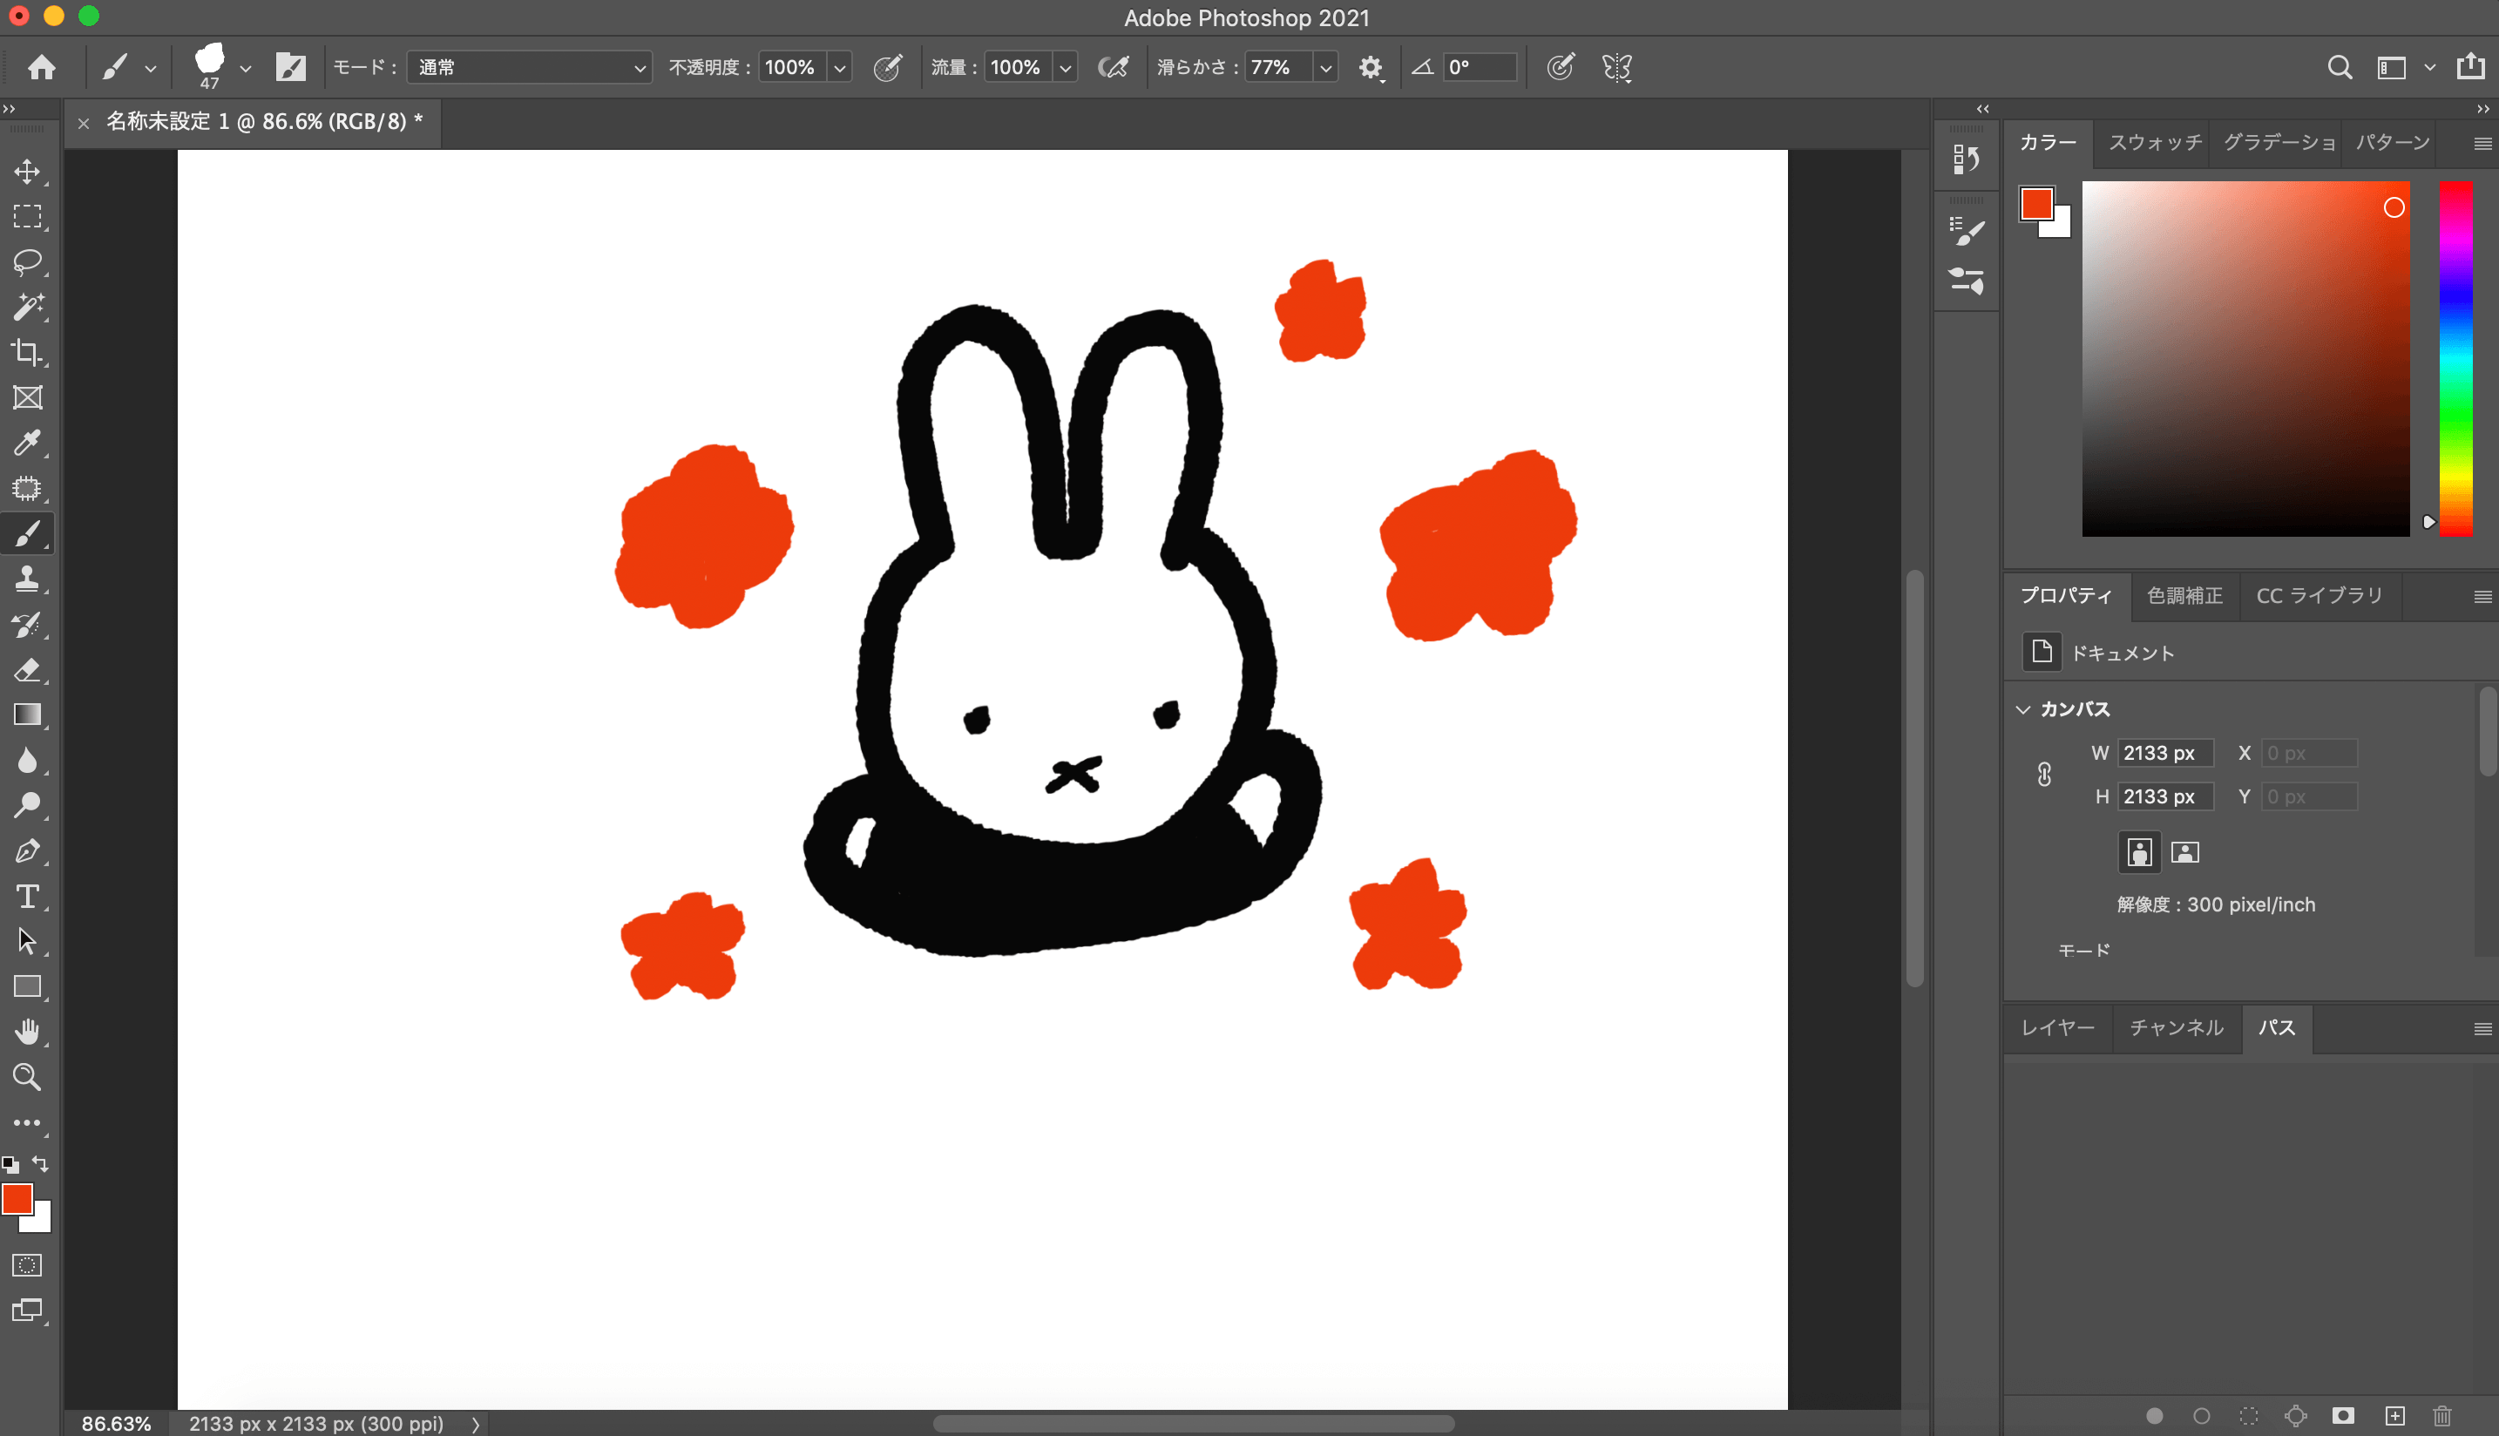
Task: Set canvas orientation to portrait
Action: (x=2139, y=853)
